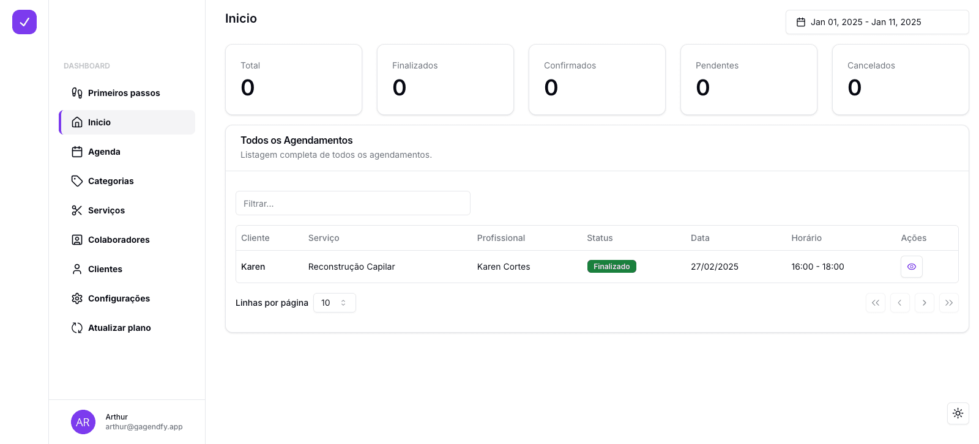
Task: Click the Agenda calendar icon in the sidebar
Action: (77, 152)
